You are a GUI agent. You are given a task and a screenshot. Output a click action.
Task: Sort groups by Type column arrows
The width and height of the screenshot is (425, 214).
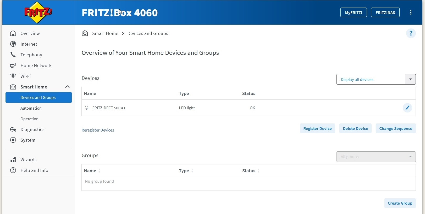192,171
